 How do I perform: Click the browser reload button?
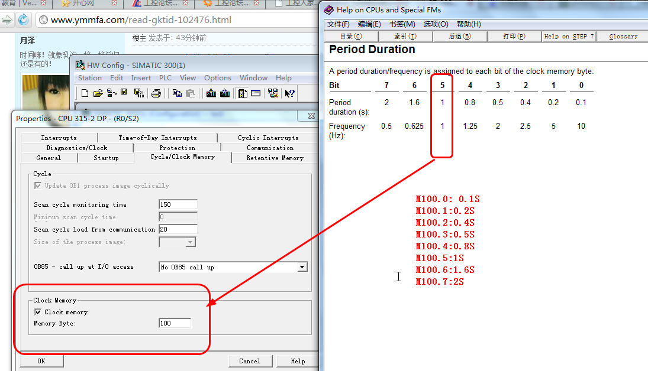coord(23,20)
